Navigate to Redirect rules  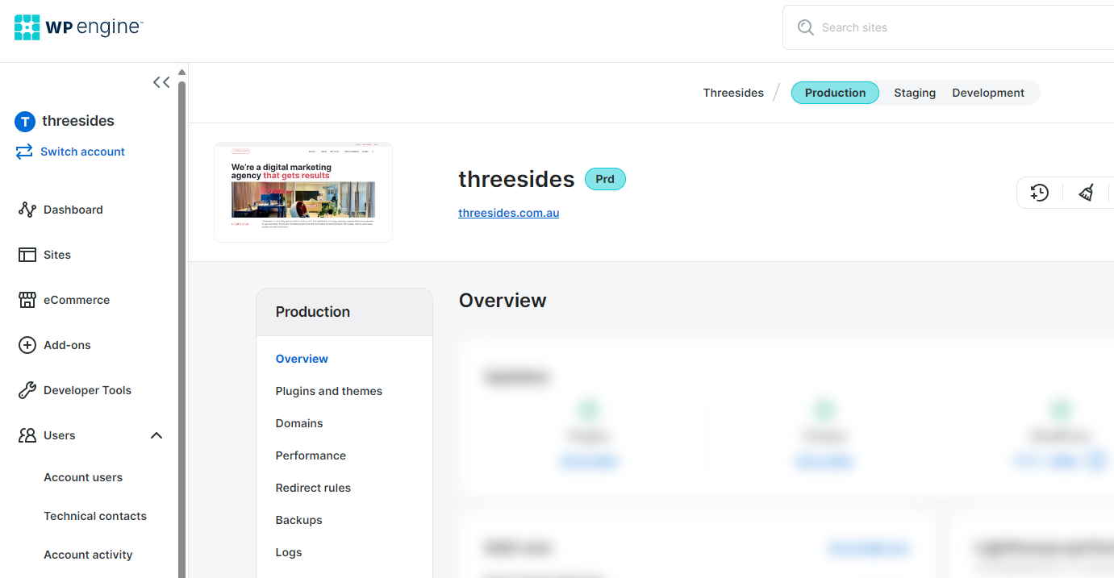(313, 488)
